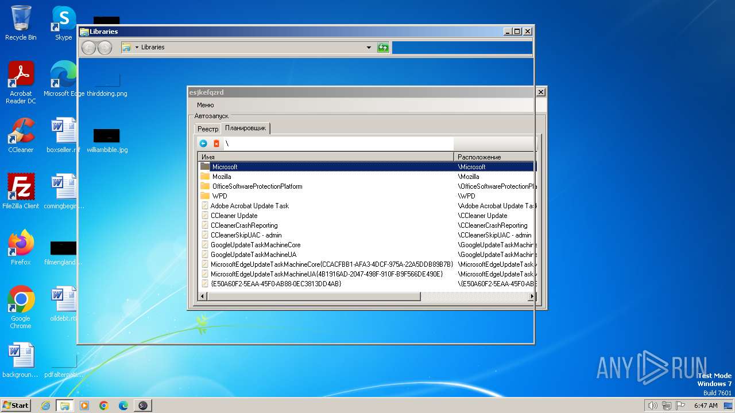The width and height of the screenshot is (735, 413).
Task: Click the Adobe Acrobat Update Task file icon
Action: (205, 206)
